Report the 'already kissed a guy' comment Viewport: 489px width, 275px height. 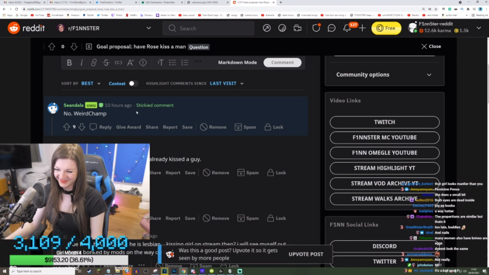point(173,173)
